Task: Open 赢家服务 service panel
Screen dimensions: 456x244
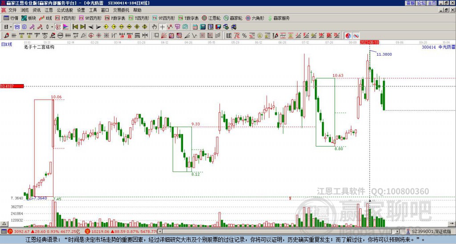Action: [x=279, y=18]
